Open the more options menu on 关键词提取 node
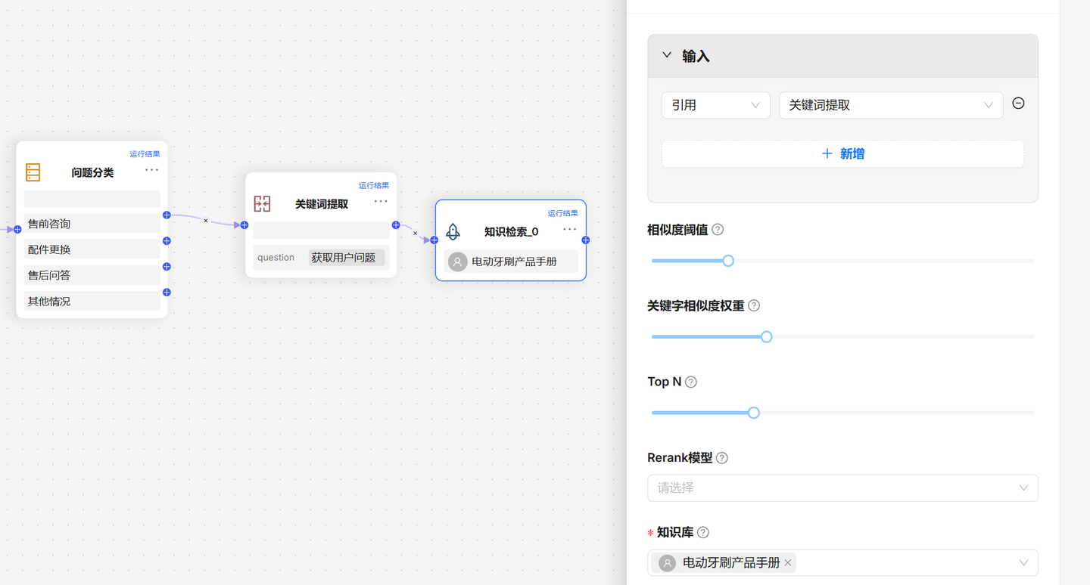The height and width of the screenshot is (585, 1090). 381,201
